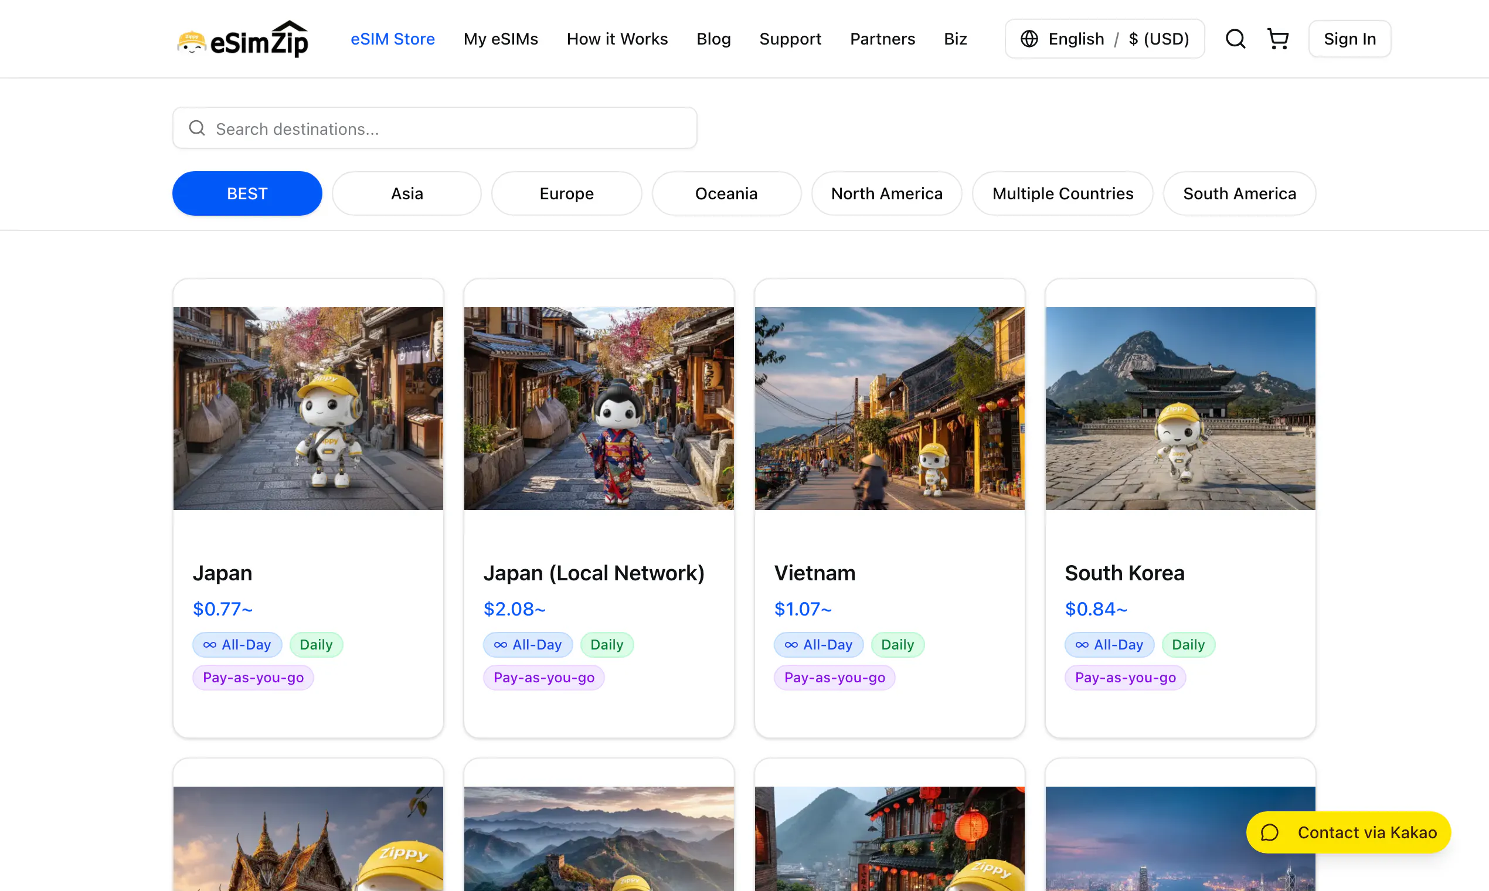Click the All-Day badge on Japan card
Screen dimensions: 1489x891
(x=237, y=644)
